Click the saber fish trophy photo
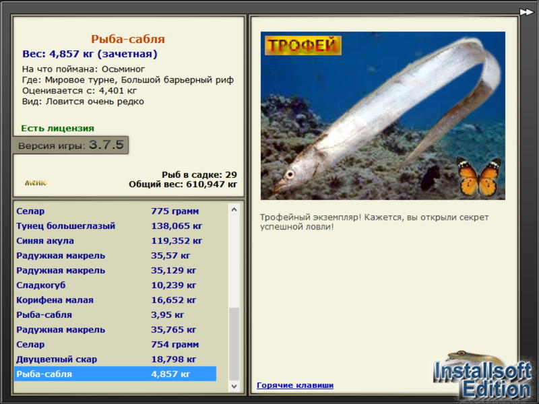 382,116
